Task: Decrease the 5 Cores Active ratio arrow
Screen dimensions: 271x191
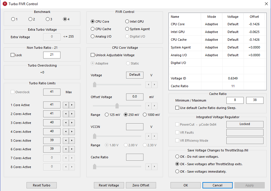Action: (x=66, y=141)
